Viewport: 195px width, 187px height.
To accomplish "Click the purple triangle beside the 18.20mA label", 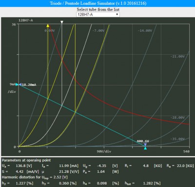I will point(20,84).
